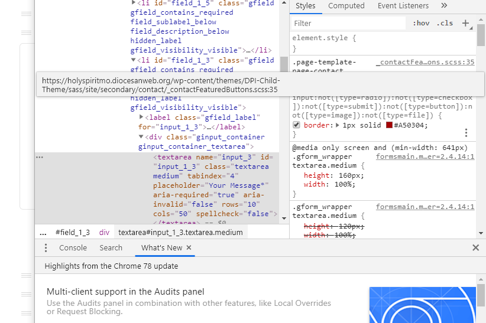The image size is (486, 323).
Task: Expand the gfield_label label node
Action: [x=141, y=118]
